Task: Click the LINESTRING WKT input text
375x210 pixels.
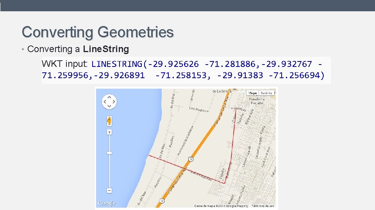Action: tap(183, 70)
